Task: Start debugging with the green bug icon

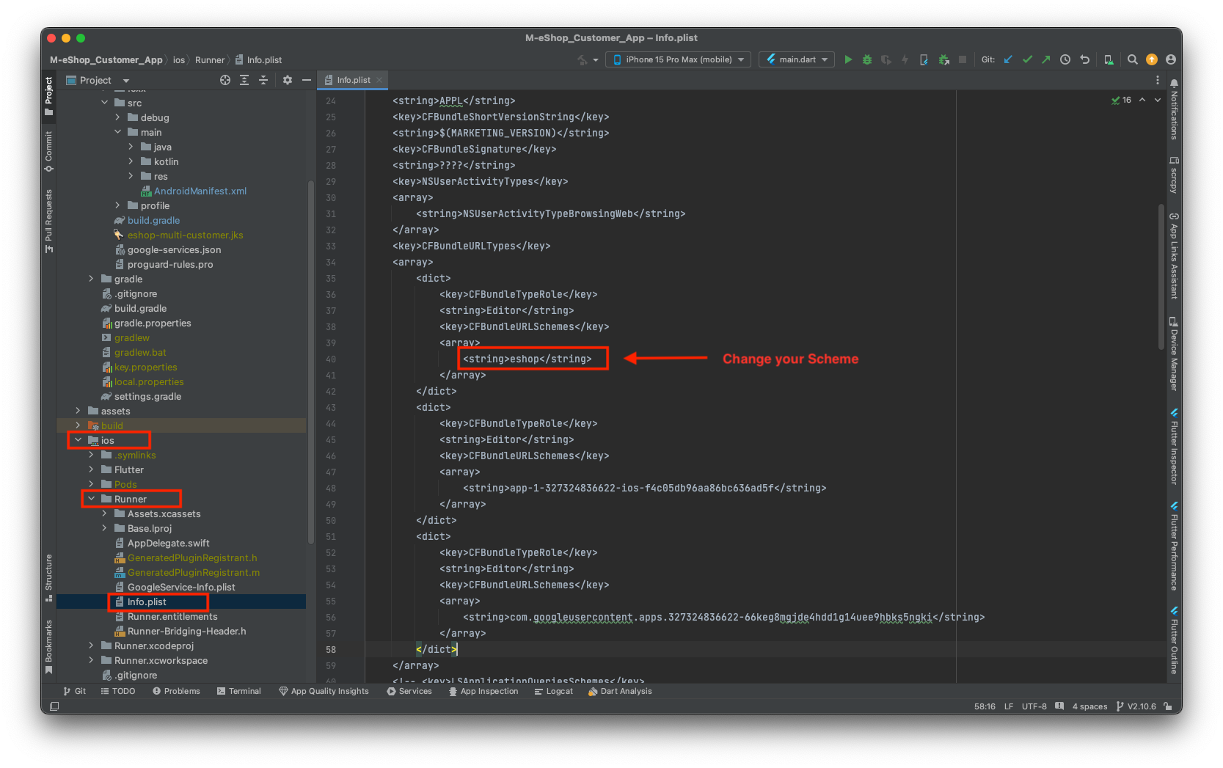Action: click(867, 59)
